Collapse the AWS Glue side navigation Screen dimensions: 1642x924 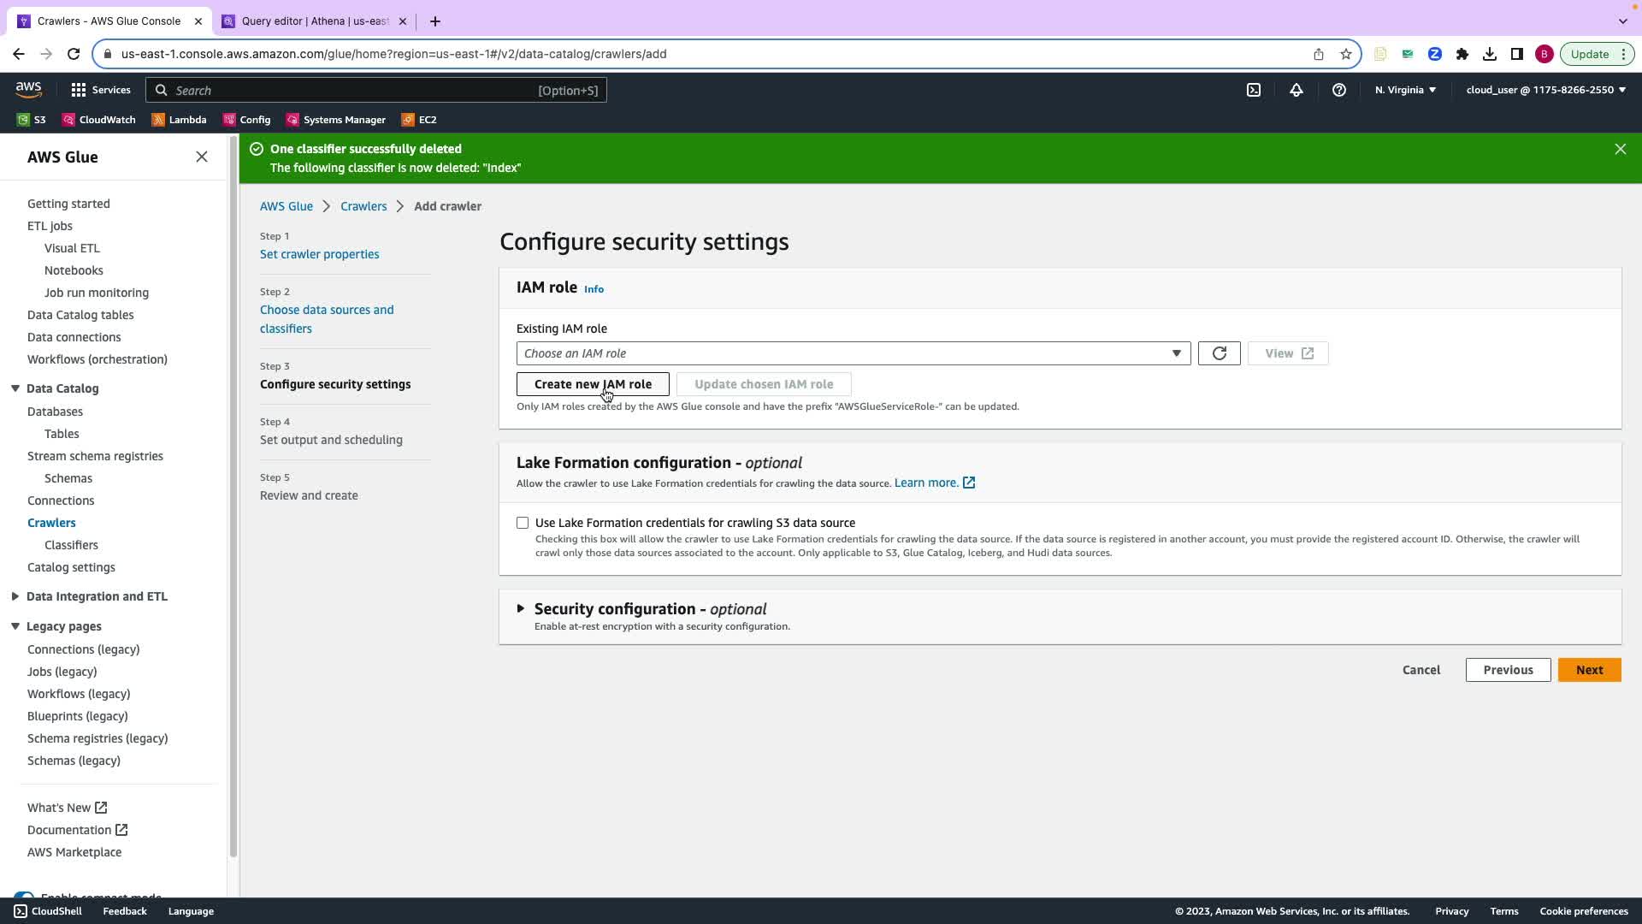(202, 157)
